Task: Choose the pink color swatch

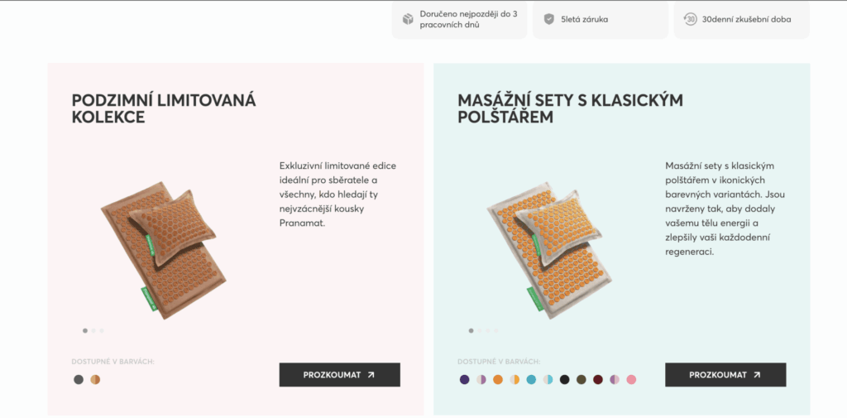Action: [x=631, y=380]
